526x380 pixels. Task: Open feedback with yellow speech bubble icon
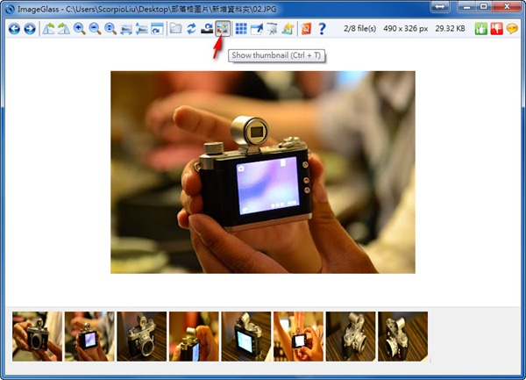pyautogui.click(x=512, y=29)
